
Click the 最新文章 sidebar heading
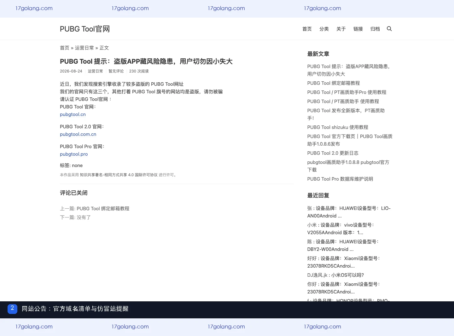pos(318,54)
